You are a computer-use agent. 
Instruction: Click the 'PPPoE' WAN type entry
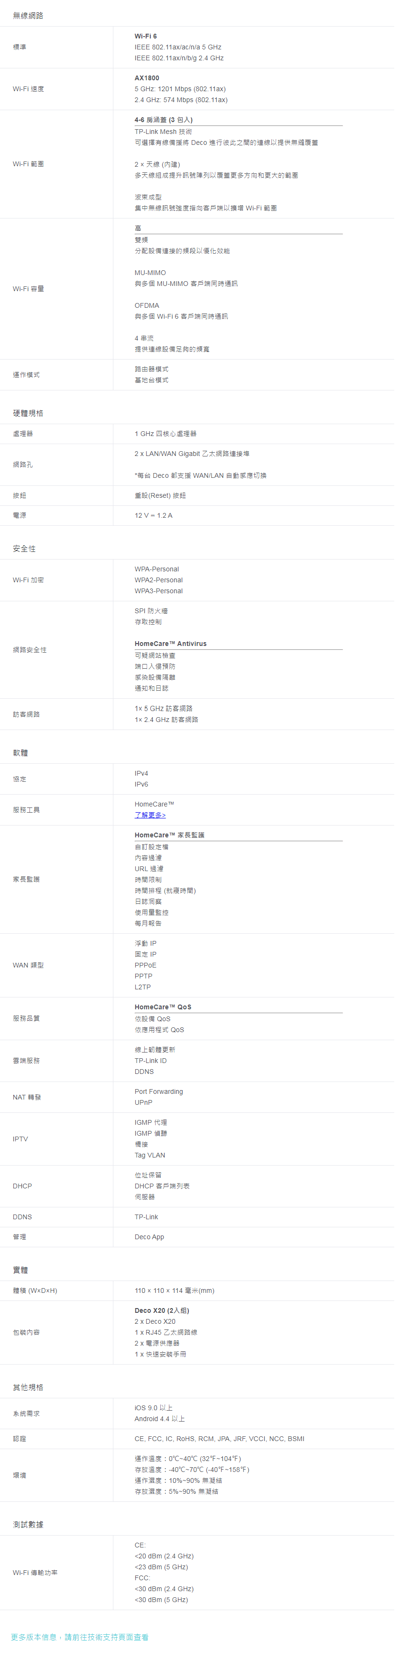click(145, 965)
